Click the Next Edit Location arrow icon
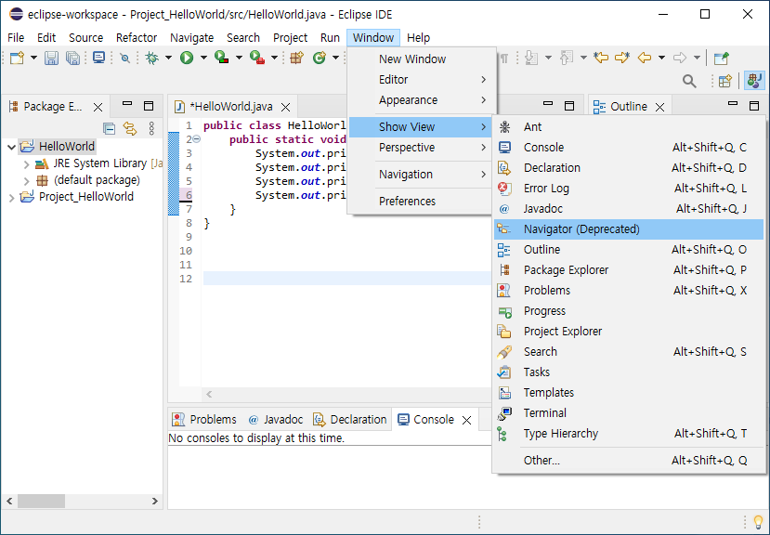The image size is (770, 535). [622, 58]
